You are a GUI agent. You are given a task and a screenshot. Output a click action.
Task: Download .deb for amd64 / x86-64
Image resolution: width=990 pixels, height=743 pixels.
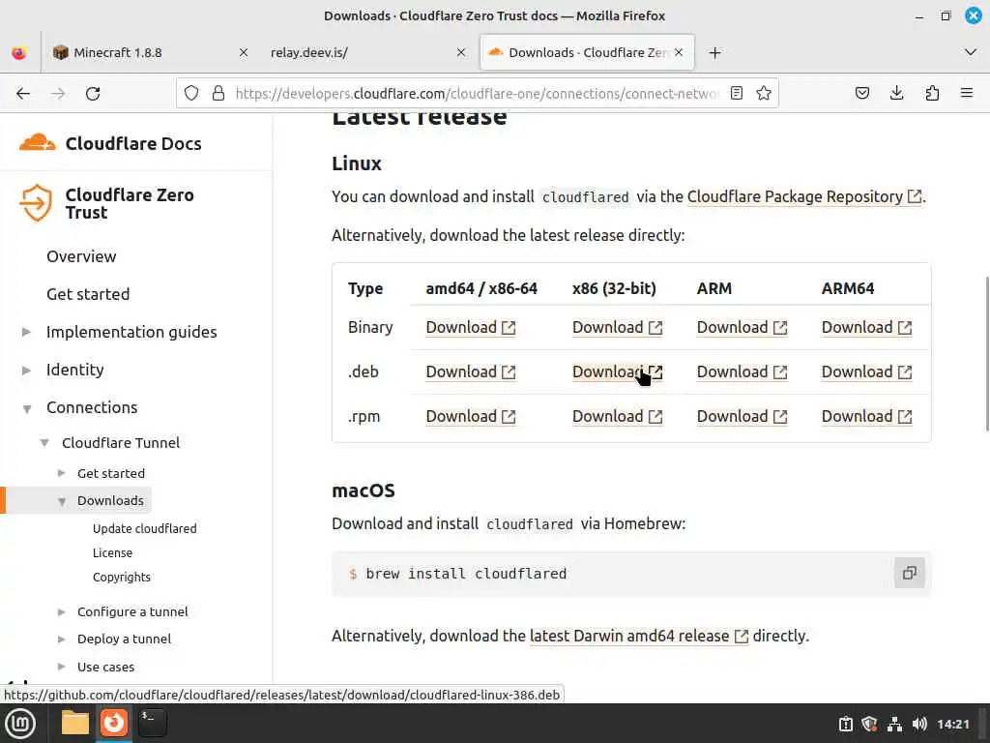tap(471, 372)
